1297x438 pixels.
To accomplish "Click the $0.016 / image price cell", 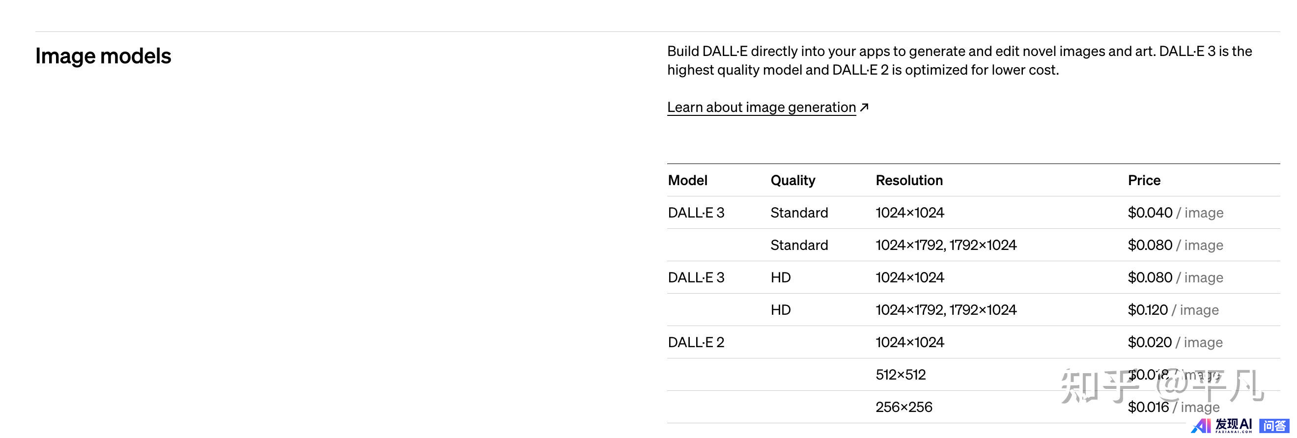I will click(1173, 407).
